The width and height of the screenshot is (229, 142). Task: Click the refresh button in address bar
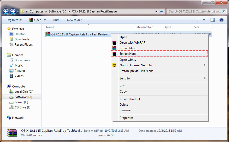pos(162,11)
